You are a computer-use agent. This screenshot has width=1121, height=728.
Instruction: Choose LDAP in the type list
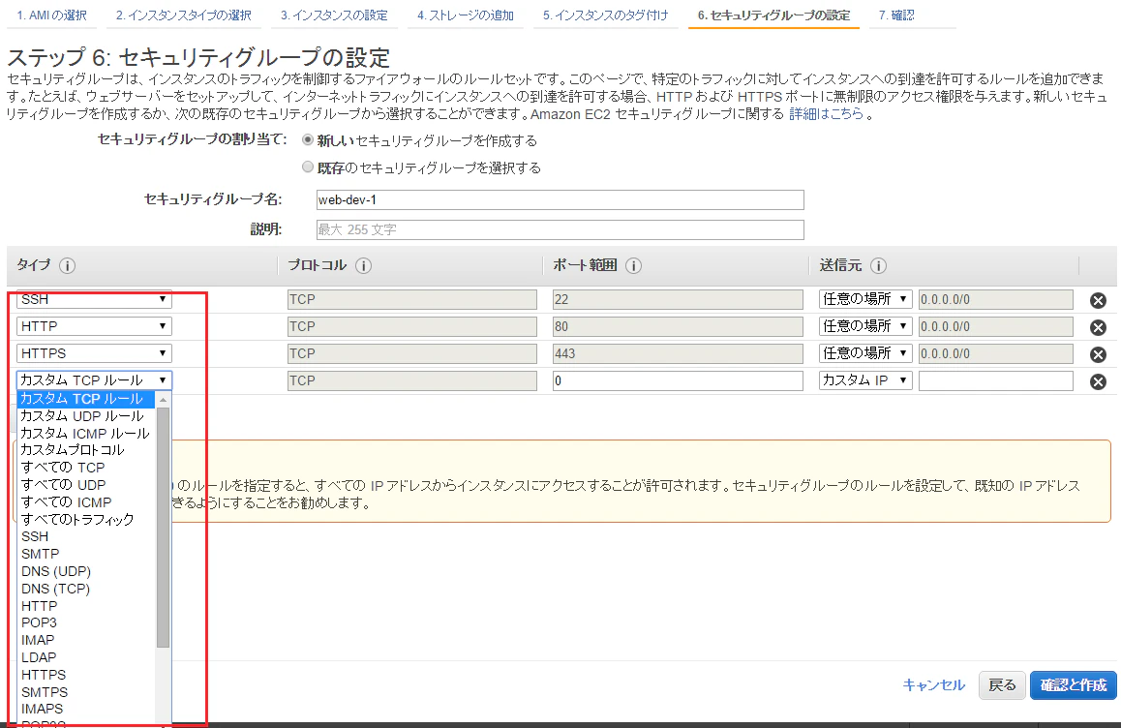tap(86, 657)
